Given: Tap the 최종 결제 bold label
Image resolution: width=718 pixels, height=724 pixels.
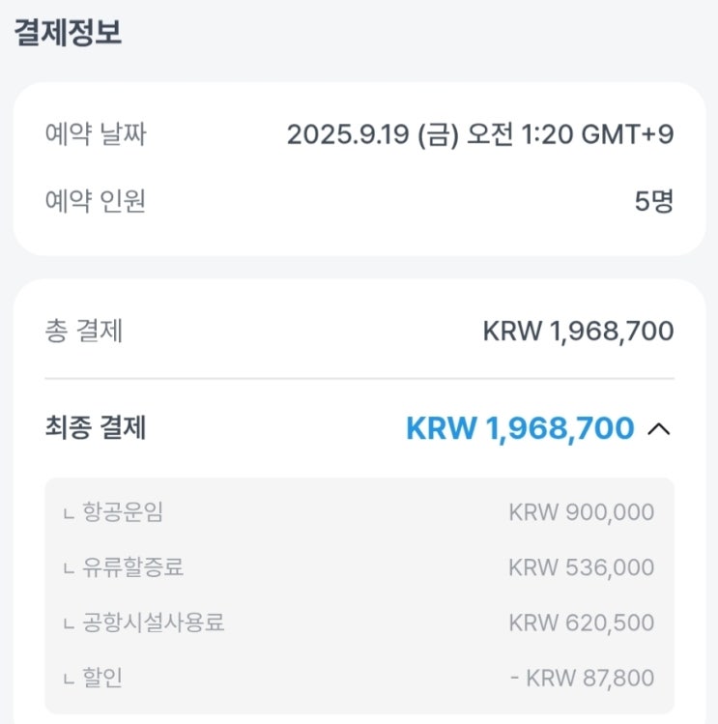Looking at the screenshot, I should click(x=95, y=427).
